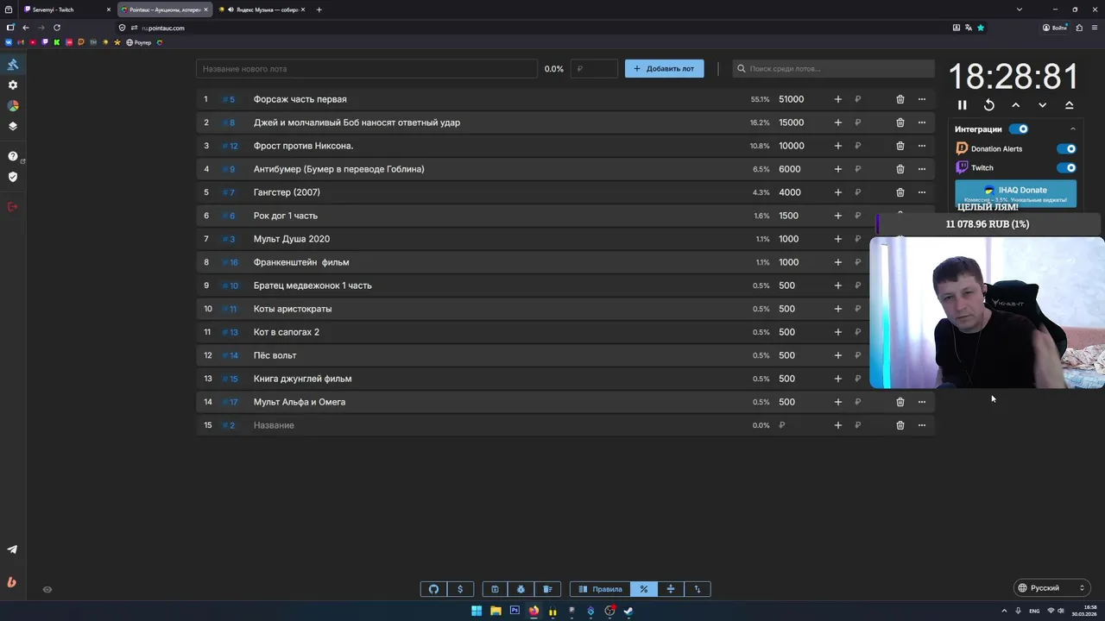The image size is (1105, 621).
Task: Click the Добавить лот button
Action: click(664, 69)
